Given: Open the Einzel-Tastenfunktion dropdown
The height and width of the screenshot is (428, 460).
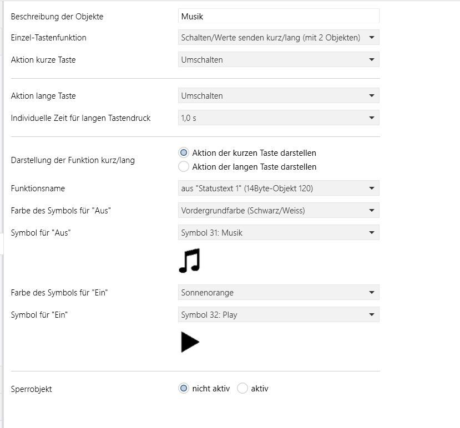Looking at the screenshot, I should (x=279, y=38).
